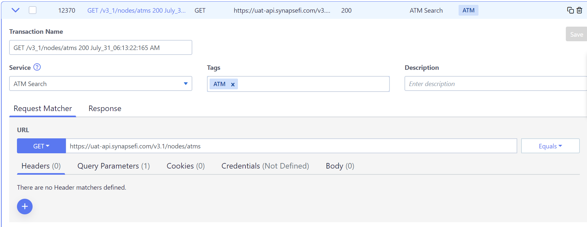Viewport: 587px width, 227px height.
Task: Open the Body (0) tab
Action: (340, 166)
